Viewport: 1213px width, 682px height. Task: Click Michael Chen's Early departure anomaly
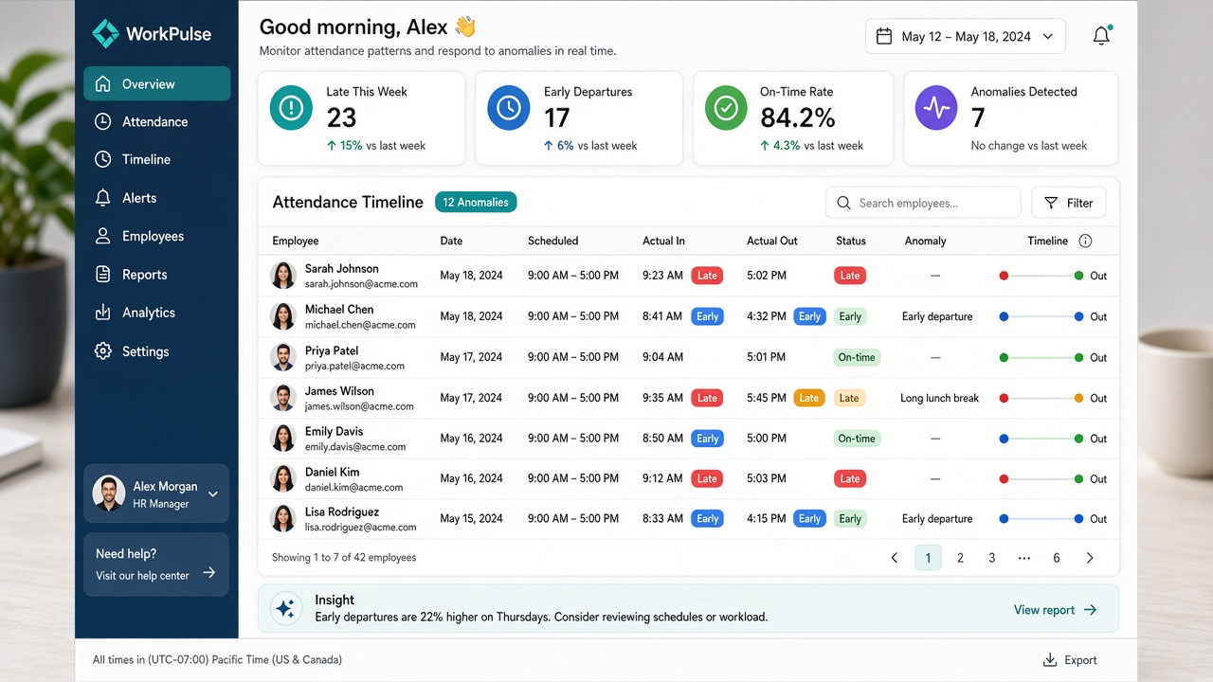tap(937, 316)
